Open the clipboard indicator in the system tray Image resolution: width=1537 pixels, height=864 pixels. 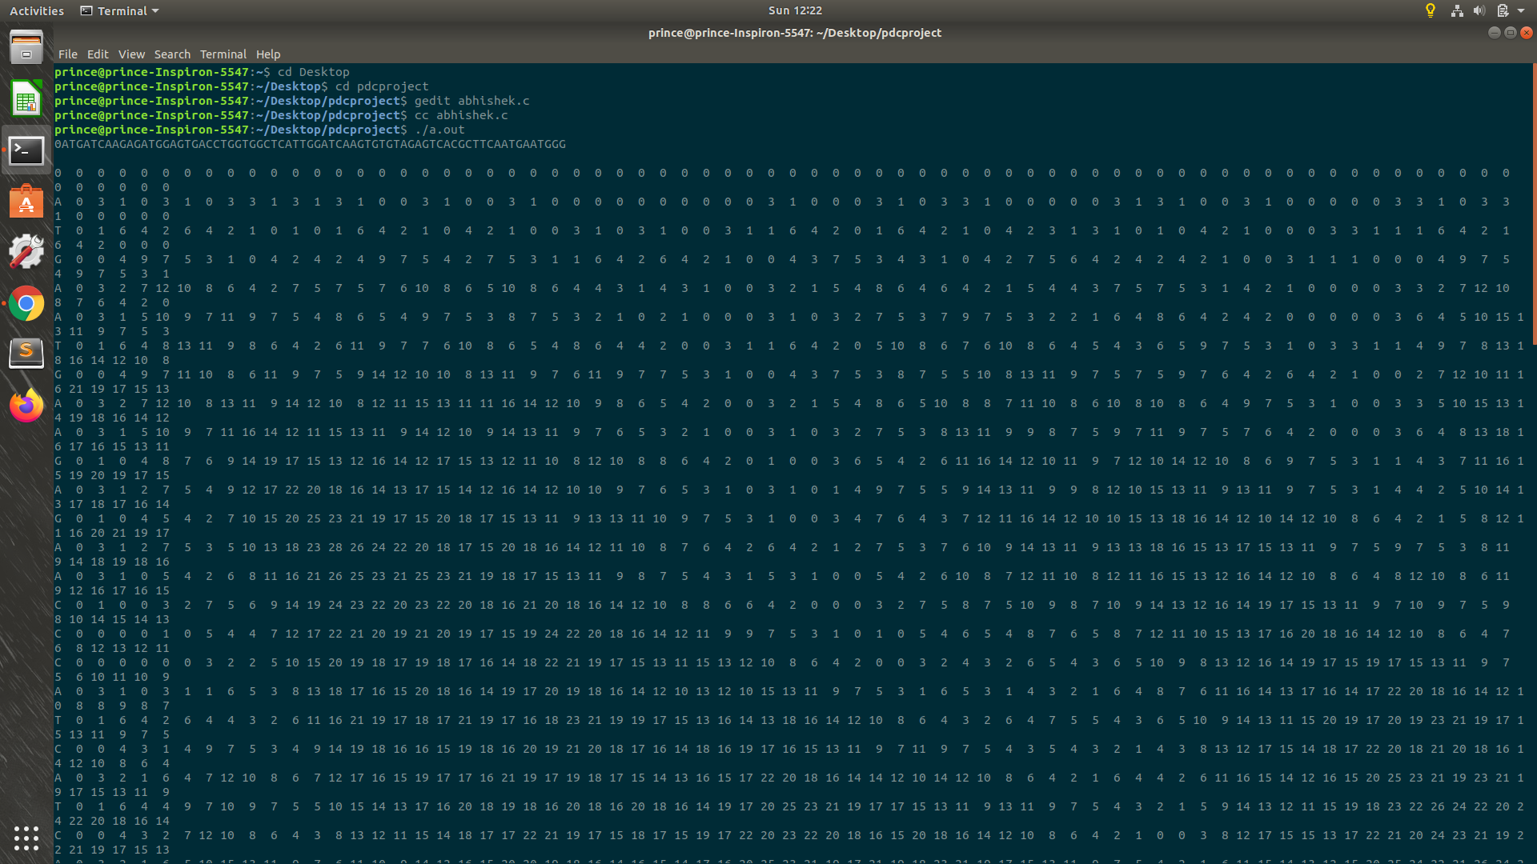pos(1503,10)
